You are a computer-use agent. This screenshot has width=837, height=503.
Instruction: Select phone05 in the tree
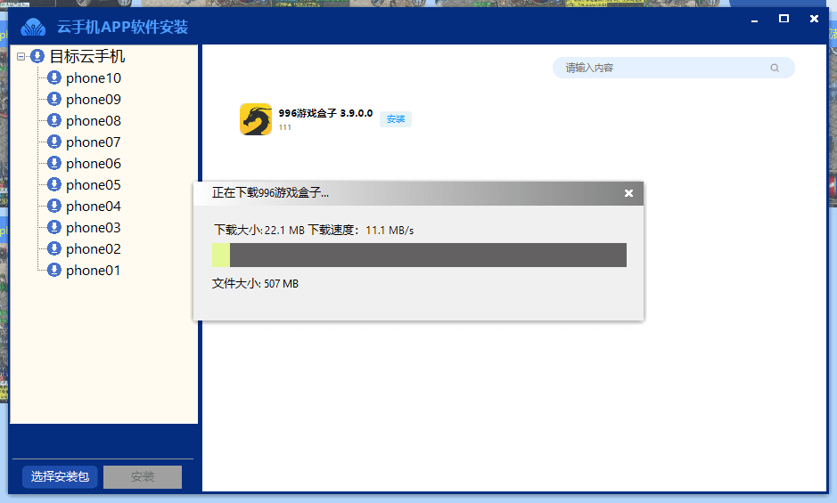pyautogui.click(x=94, y=185)
